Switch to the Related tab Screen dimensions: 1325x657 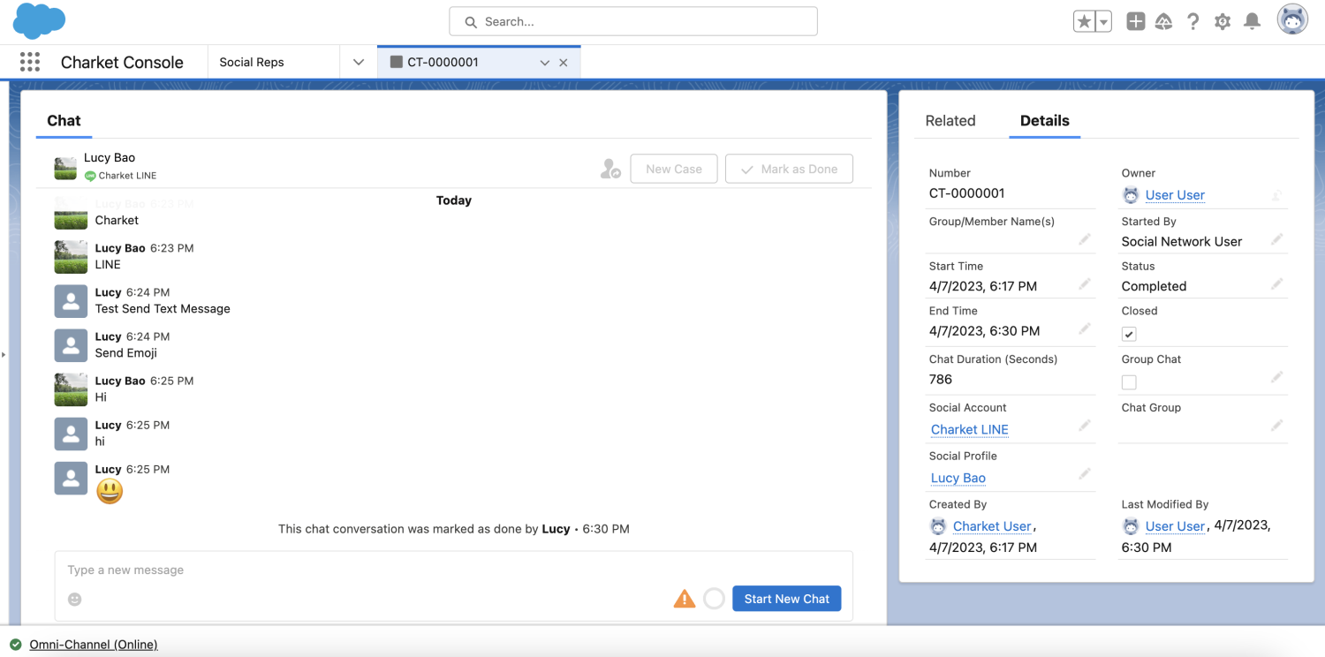click(x=950, y=121)
